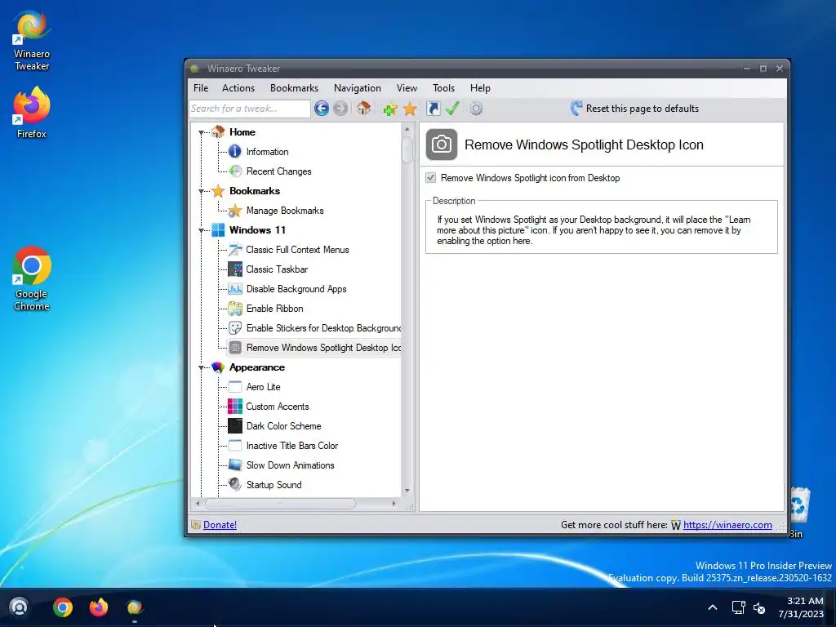The width and height of the screenshot is (836, 627).
Task: Open the Bookmarks menu
Action: (x=294, y=88)
